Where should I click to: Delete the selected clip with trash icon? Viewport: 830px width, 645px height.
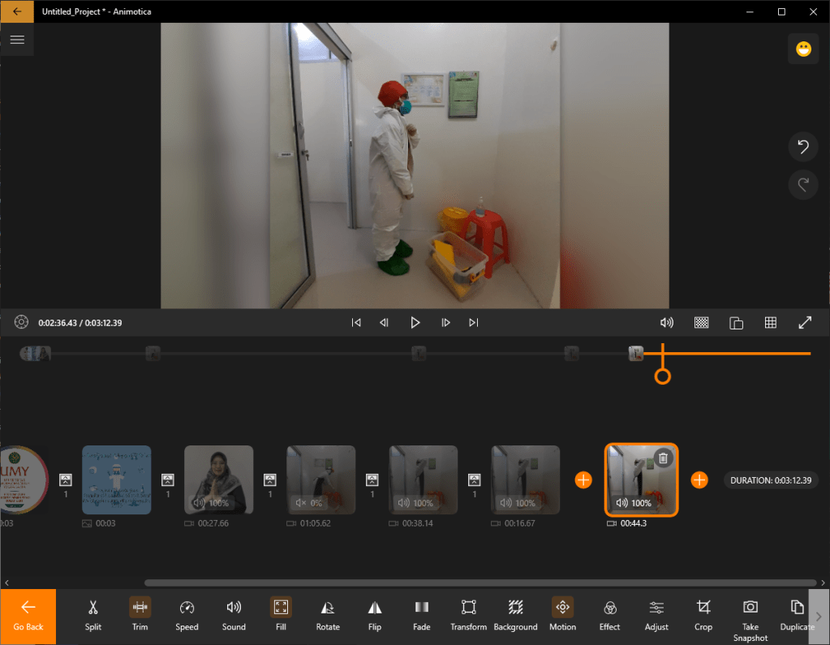point(663,458)
